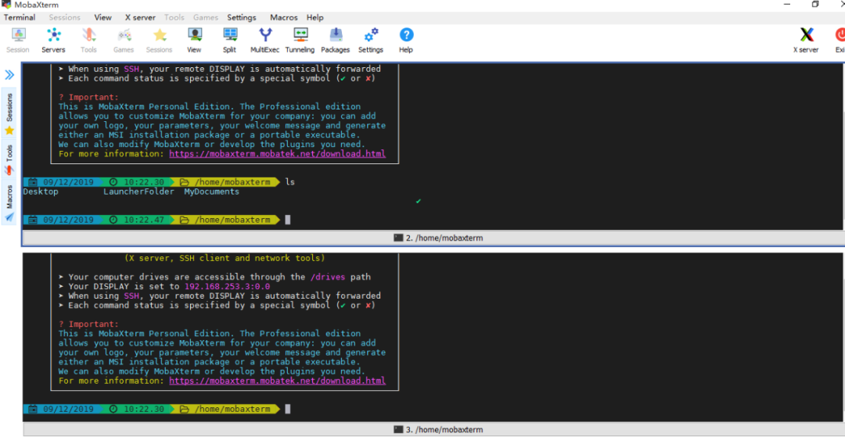
Task: Open the Macros menu in menu bar
Action: [284, 17]
